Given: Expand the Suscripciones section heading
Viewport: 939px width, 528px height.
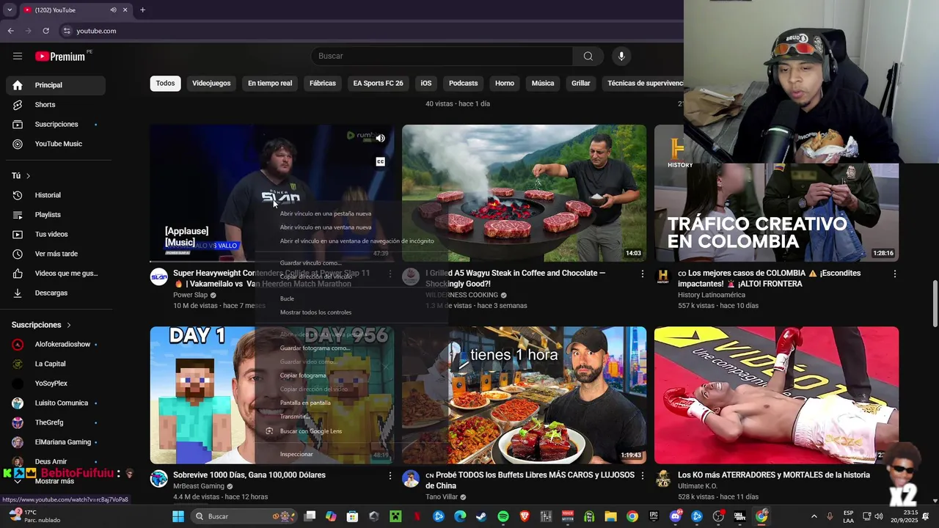Looking at the screenshot, I should click(x=41, y=325).
